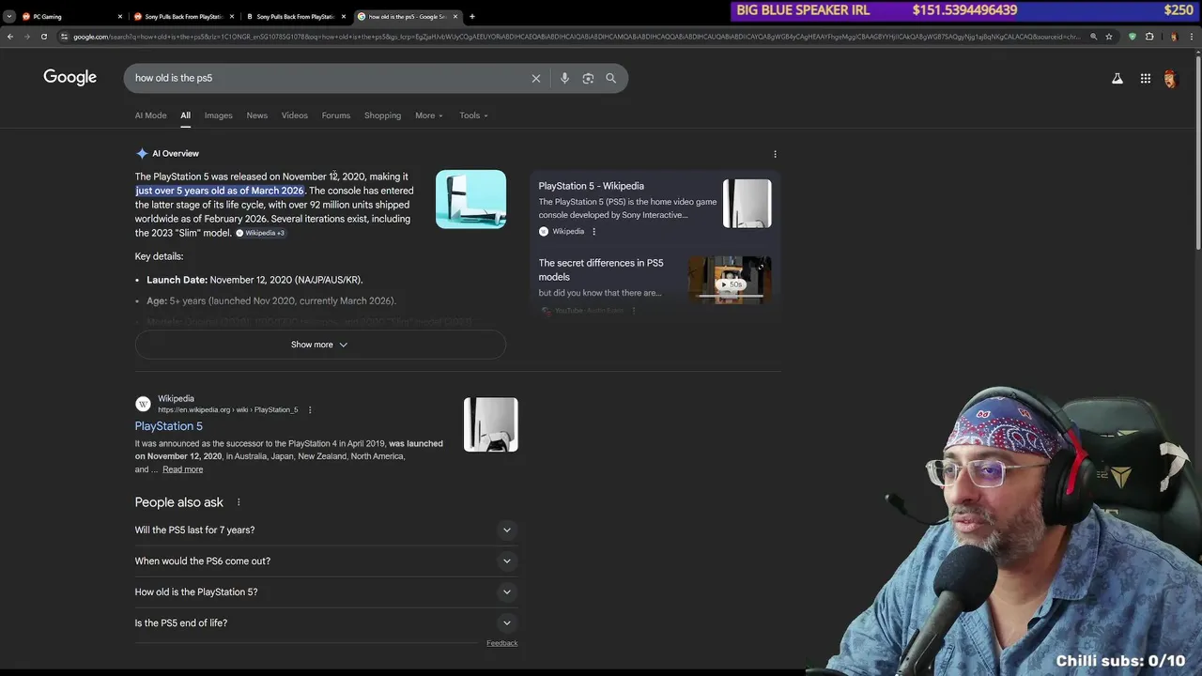Screen dimensions: 1202x676
Task: Click the AI Overview heading label
Action: coord(176,154)
